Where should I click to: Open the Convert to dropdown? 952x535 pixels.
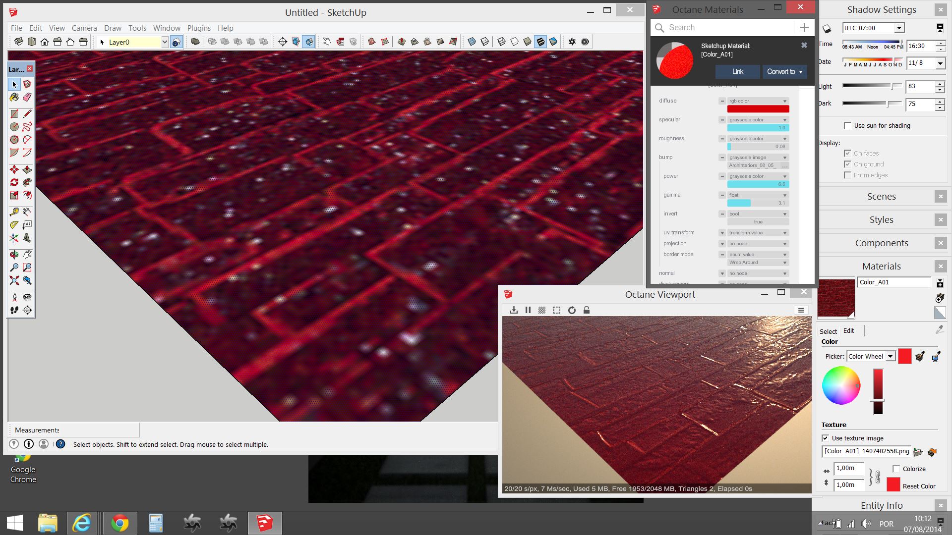[x=784, y=72]
